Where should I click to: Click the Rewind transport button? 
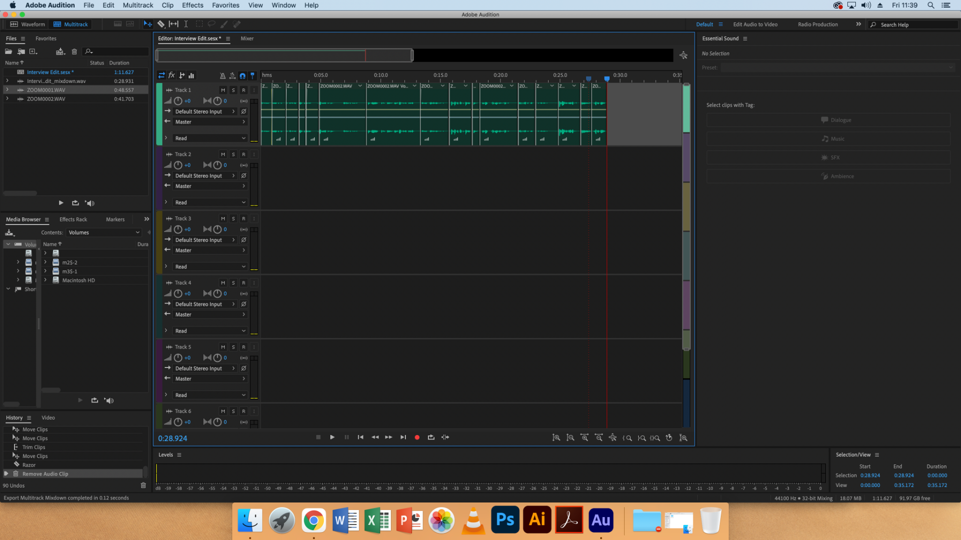coord(375,437)
